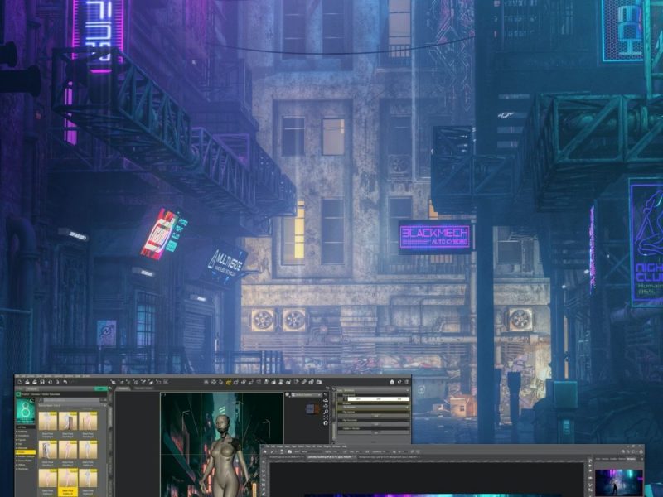Click the Home icon at DAZ Studio top right
This screenshot has width=663, height=497.
[392, 382]
